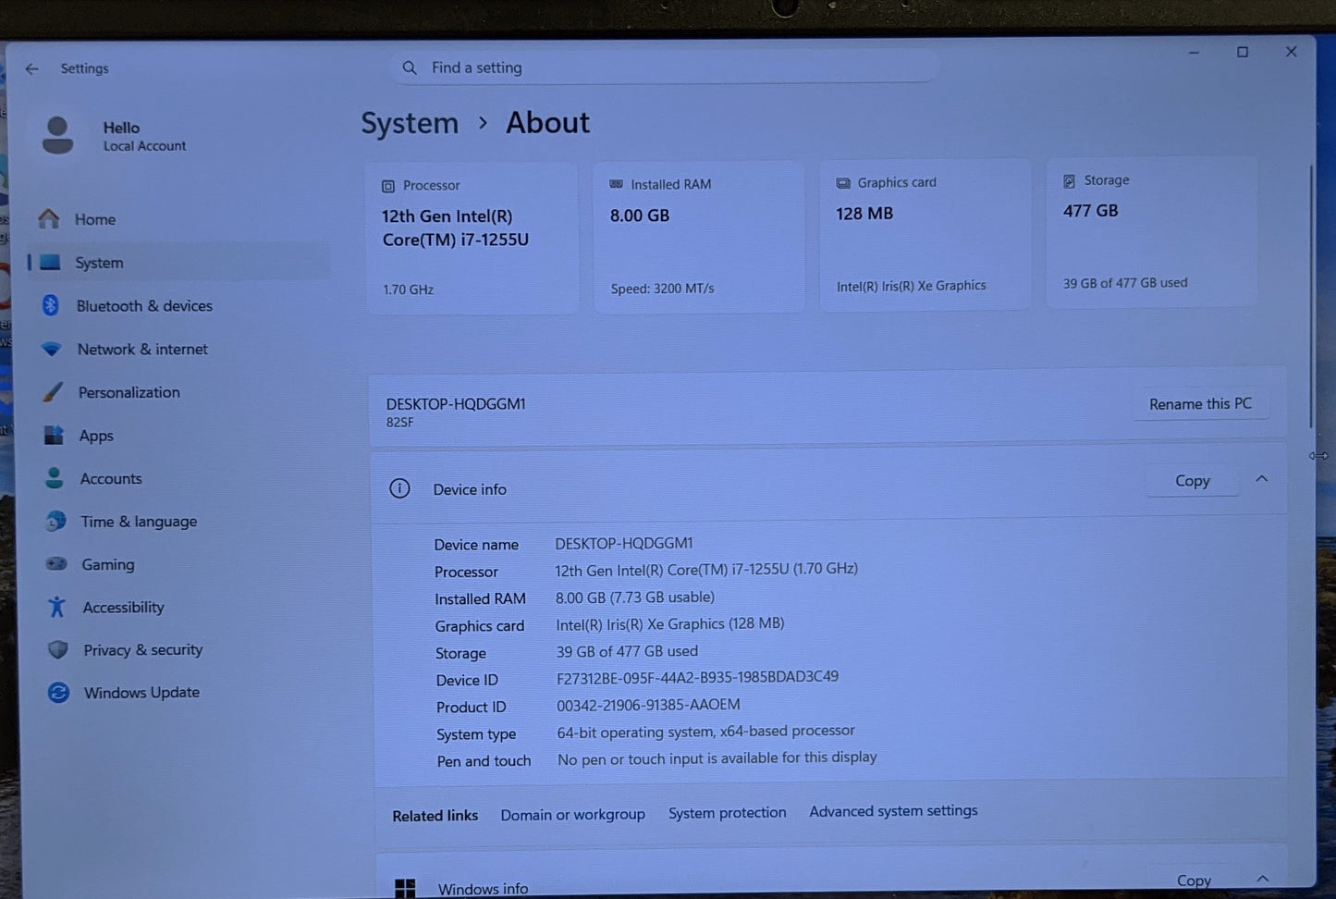
Task: Click the Hello account avatar icon
Action: [57, 135]
